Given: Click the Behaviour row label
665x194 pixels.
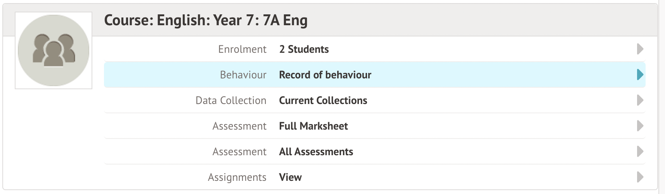Looking at the screenshot, I should 243,75.
